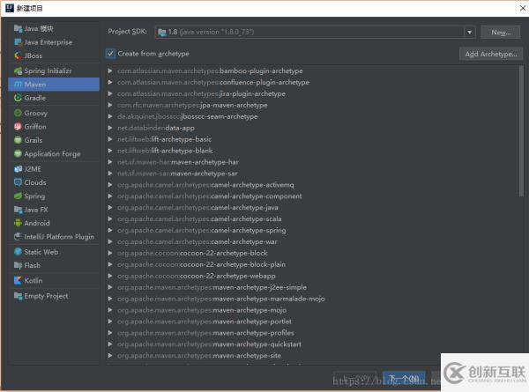Select maven-archetype-har row
This screenshot has height=392, width=529.
312,162
